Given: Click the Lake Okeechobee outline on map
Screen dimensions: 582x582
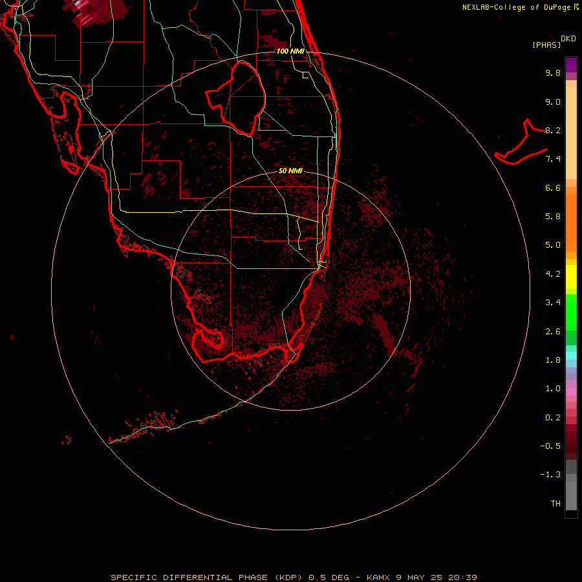Looking at the screenshot, I should (236, 98).
